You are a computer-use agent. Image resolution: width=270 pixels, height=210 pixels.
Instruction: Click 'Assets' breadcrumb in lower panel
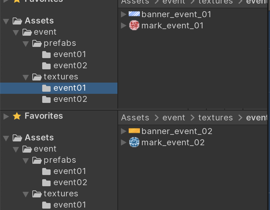pyautogui.click(x=135, y=118)
